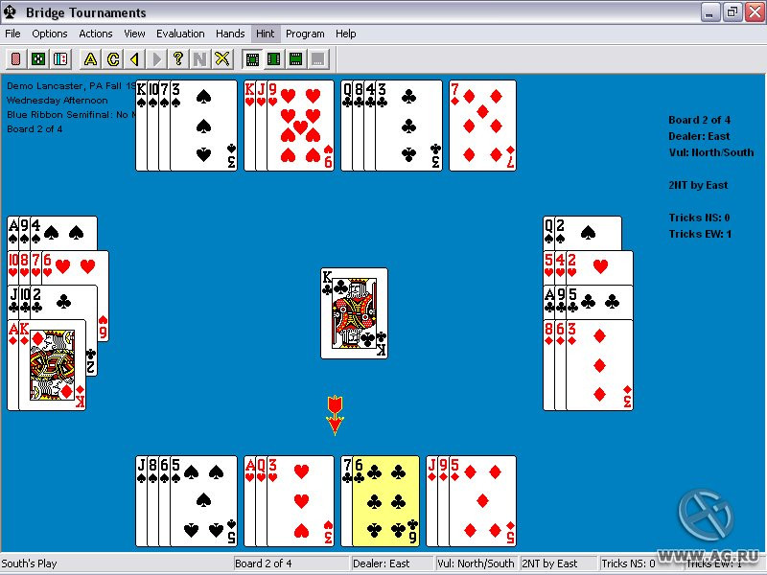The width and height of the screenshot is (767, 575).
Task: Click '2NT by East' text on right panel
Action: 698,185
